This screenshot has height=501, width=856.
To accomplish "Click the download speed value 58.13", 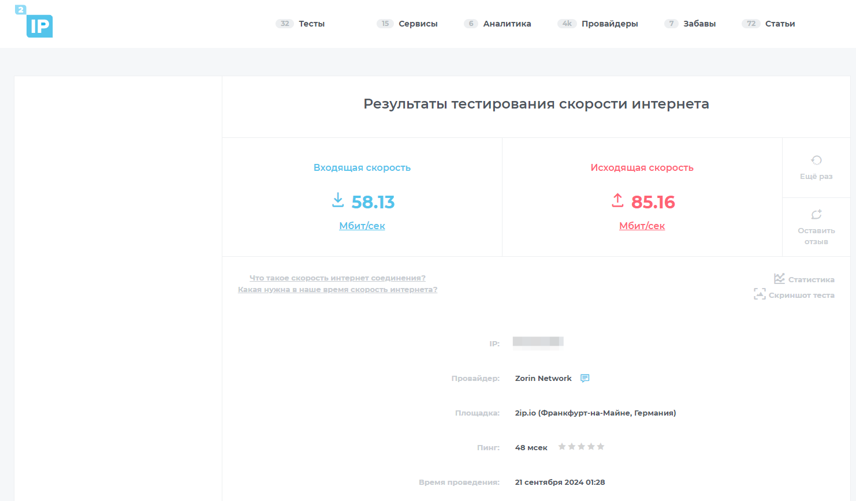I will click(x=373, y=202).
